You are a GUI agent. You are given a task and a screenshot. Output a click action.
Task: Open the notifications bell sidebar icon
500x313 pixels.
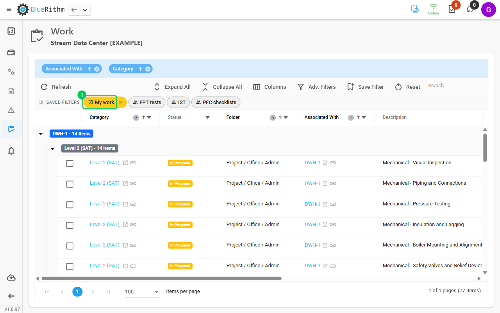11,151
